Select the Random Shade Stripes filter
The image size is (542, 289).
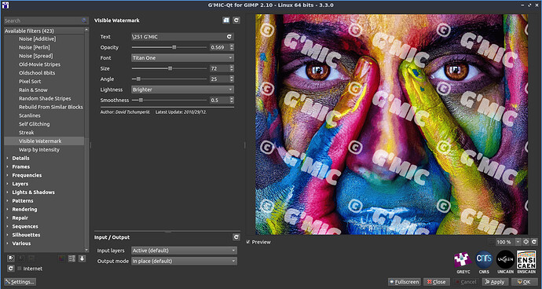point(45,98)
